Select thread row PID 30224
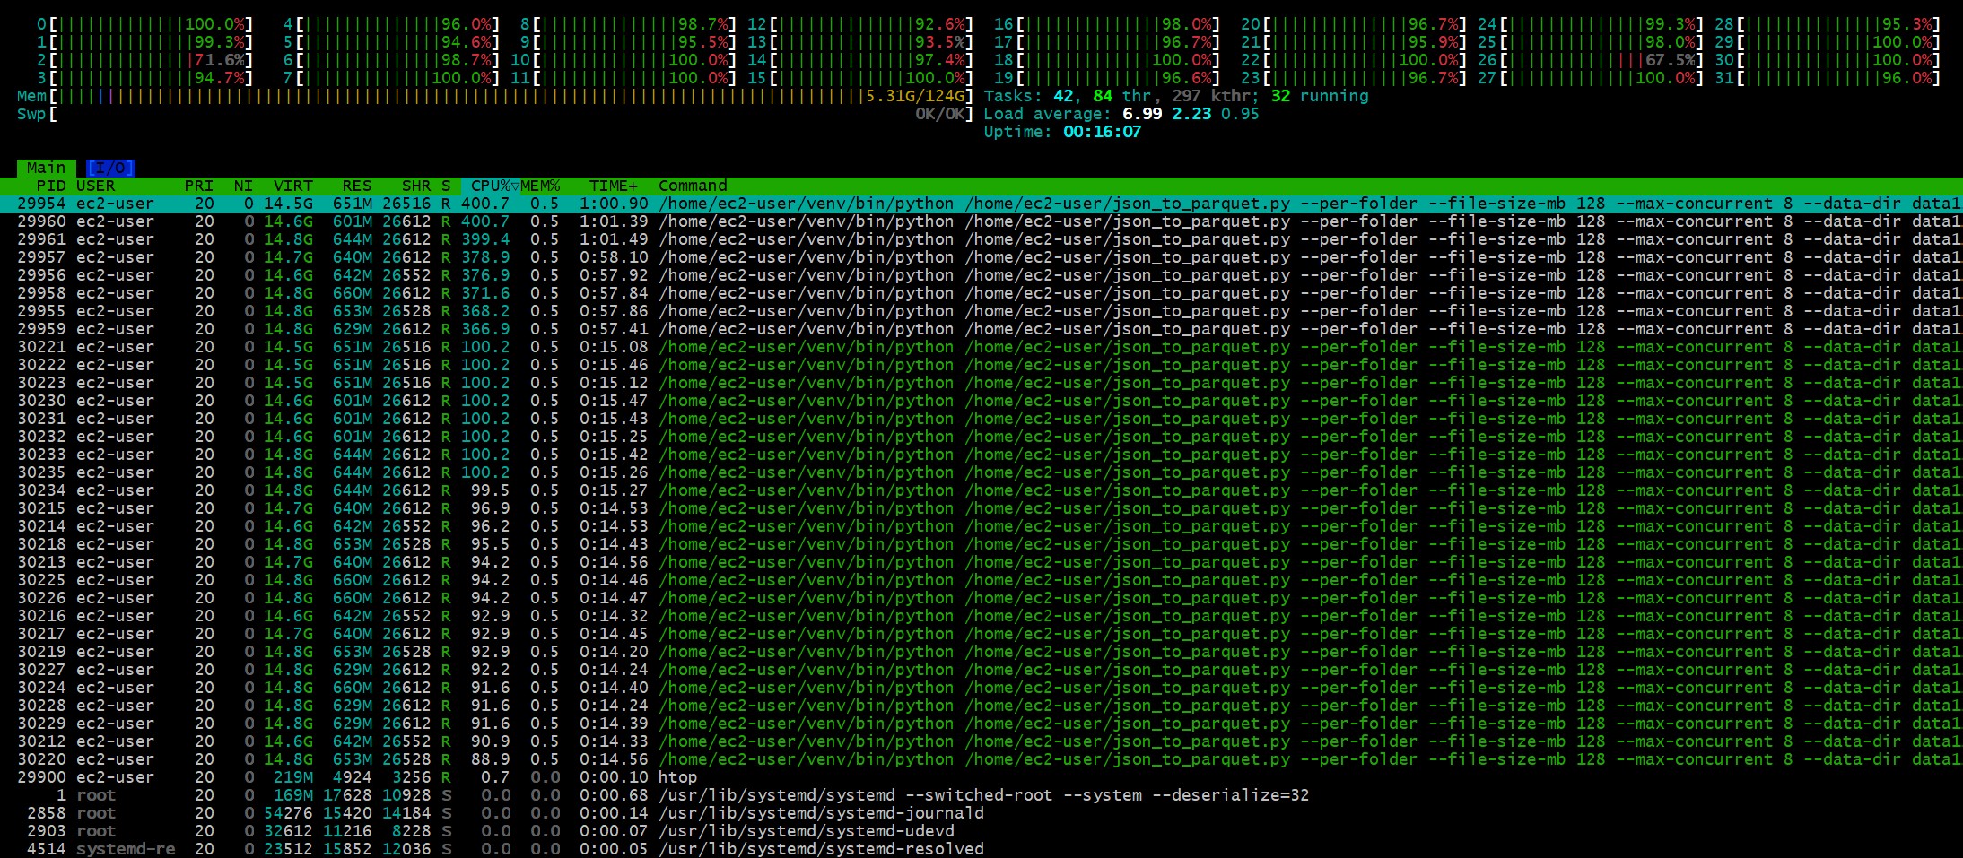Image resolution: width=1963 pixels, height=858 pixels. [981, 688]
